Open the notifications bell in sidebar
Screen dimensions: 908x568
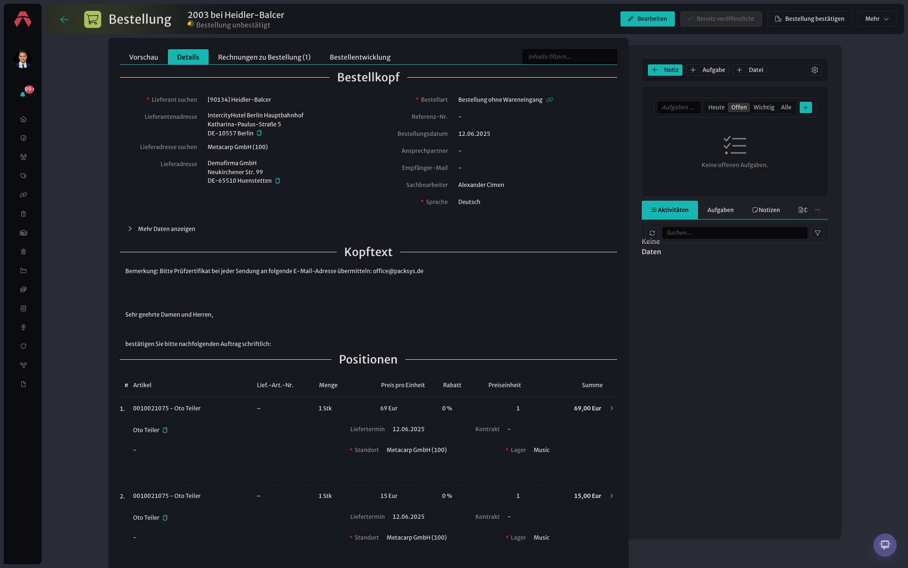pyautogui.click(x=23, y=94)
